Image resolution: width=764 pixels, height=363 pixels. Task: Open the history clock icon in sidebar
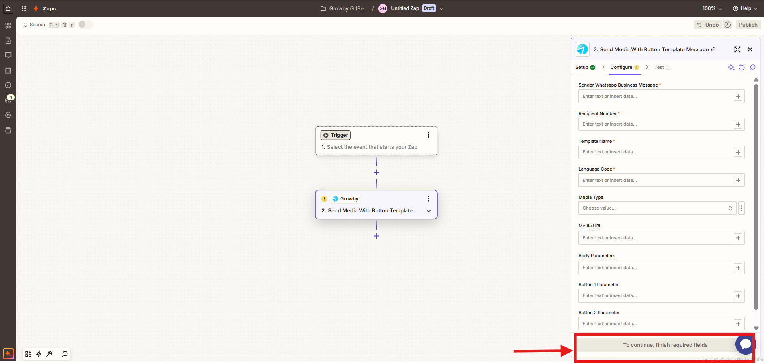(x=8, y=85)
